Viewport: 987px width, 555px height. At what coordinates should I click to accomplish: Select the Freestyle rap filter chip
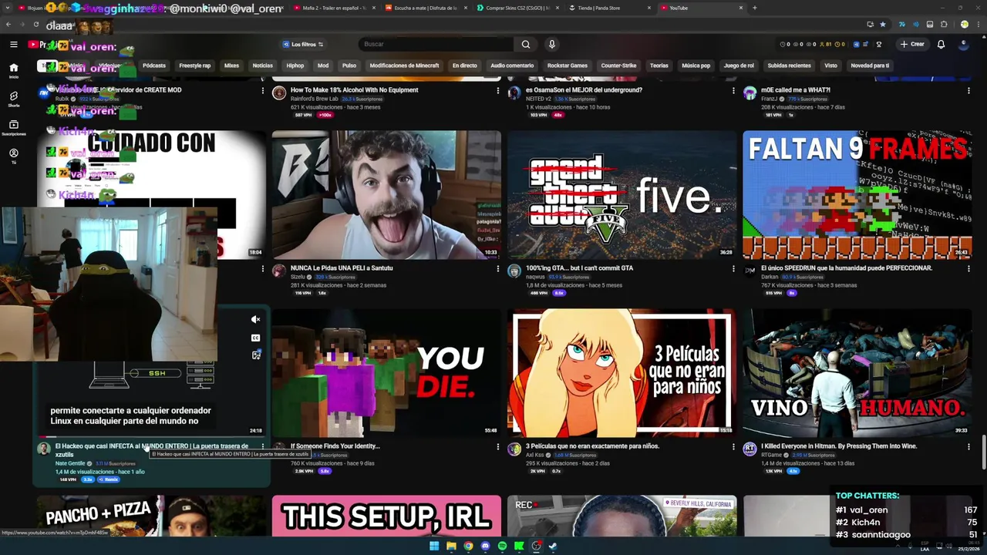(194, 66)
